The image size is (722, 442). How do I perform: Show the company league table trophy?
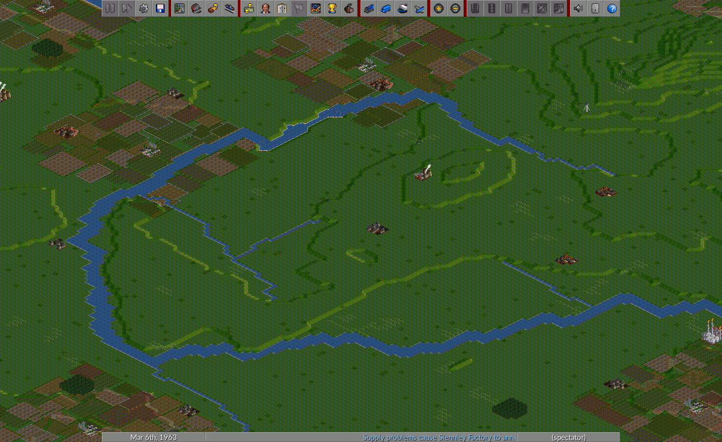point(332,8)
